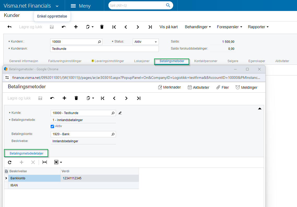
Task: Click the refresh icon in details grid
Action: click(10, 162)
